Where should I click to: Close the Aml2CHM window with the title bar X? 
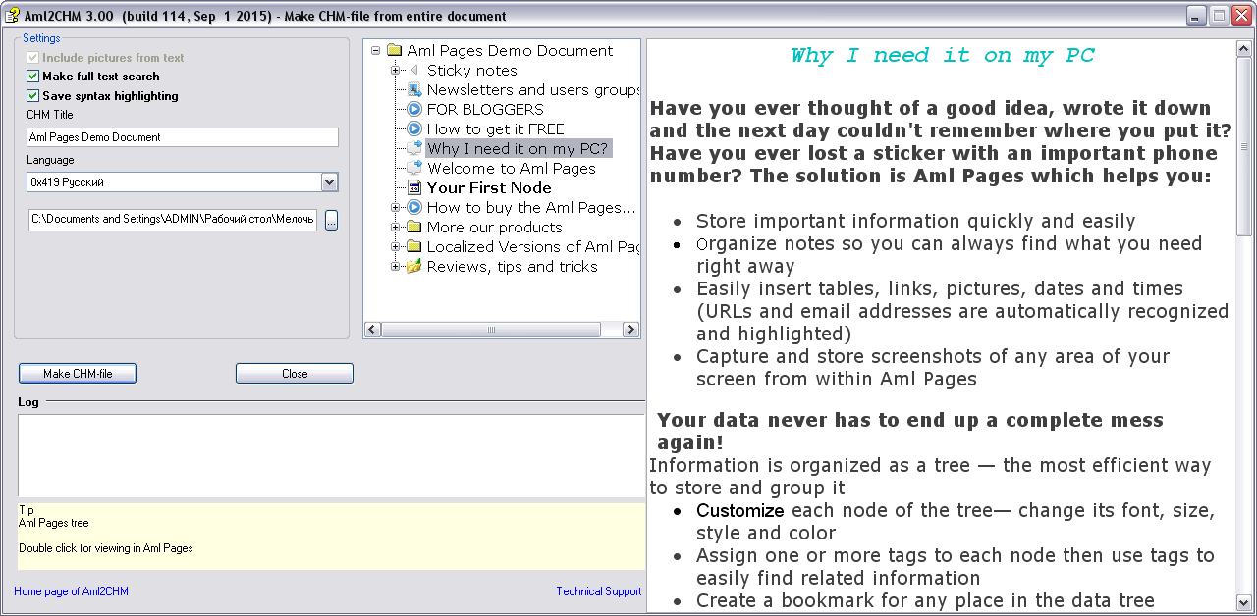tap(1240, 15)
